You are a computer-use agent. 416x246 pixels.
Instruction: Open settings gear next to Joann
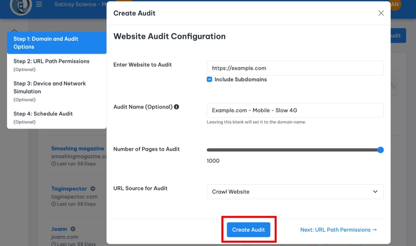(73, 229)
